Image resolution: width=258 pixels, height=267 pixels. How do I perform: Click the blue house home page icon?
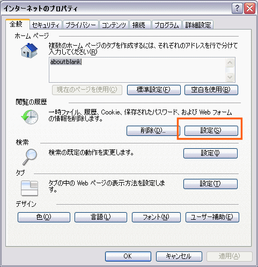[30, 50]
